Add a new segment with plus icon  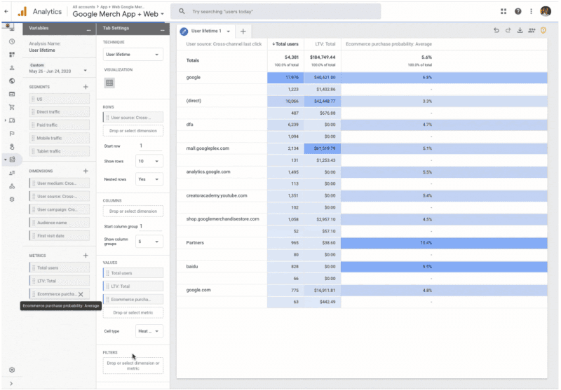(86, 87)
